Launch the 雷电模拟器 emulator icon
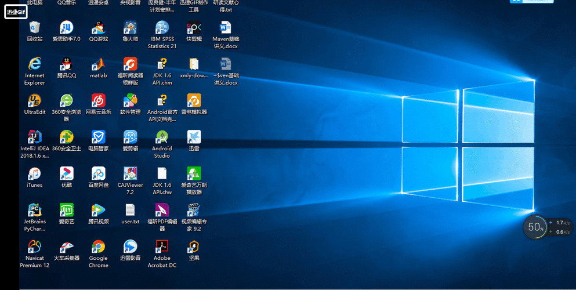This screenshot has height=290, width=576. click(x=194, y=100)
